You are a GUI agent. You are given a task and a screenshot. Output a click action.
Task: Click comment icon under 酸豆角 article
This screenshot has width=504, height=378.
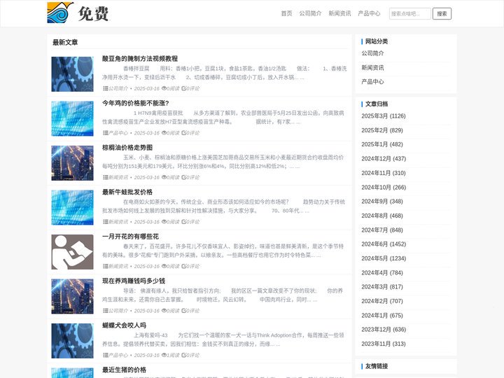[x=183, y=88]
